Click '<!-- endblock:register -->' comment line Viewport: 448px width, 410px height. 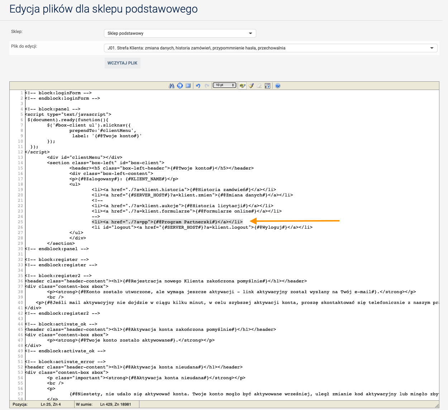pos(61,265)
